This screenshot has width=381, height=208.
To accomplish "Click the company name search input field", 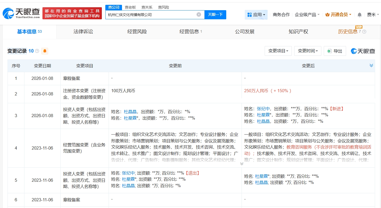I will (x=150, y=14).
